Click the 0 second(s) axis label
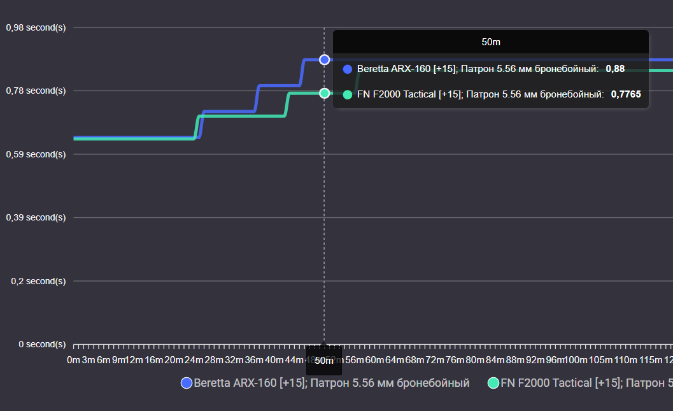 click(43, 344)
